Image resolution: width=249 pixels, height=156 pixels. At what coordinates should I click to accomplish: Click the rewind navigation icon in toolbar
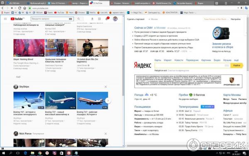click(12, 8)
